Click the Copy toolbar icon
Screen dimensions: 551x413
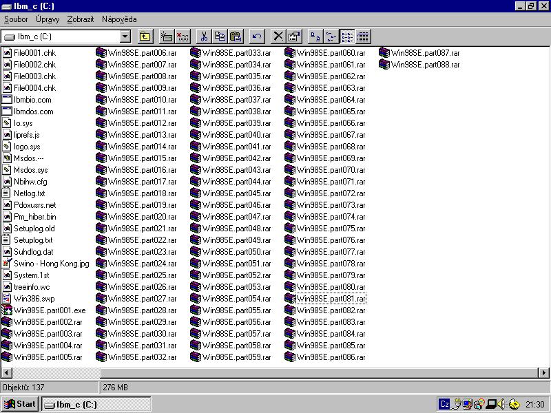pos(220,36)
